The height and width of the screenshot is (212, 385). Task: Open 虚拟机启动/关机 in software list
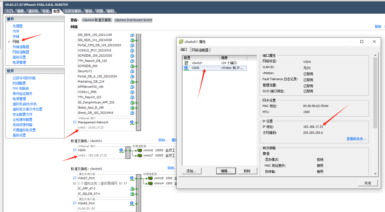(25, 104)
